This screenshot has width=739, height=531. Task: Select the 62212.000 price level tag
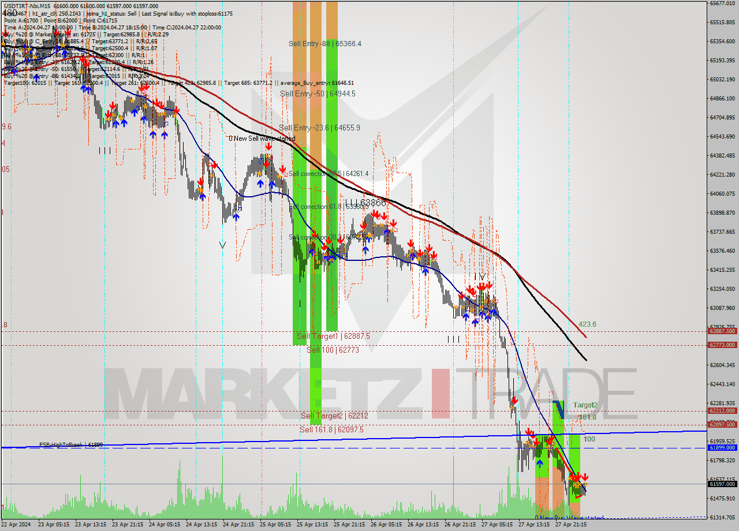click(722, 411)
